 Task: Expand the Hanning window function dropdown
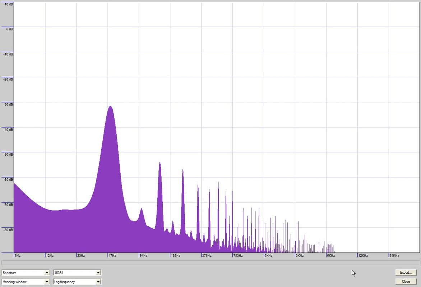[26, 282]
